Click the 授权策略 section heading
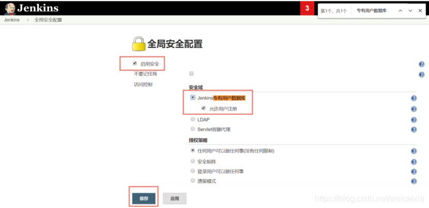Screen dimensions: 429x208 coord(198,140)
